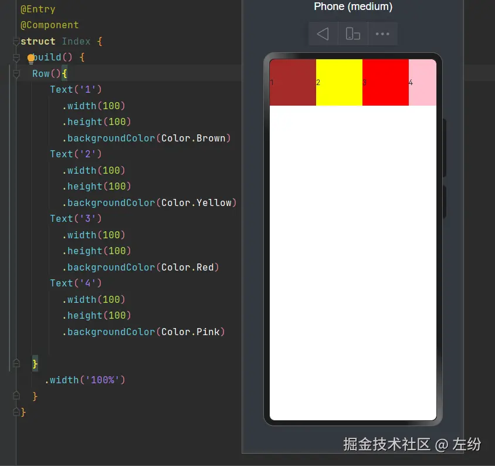Click .backgroundColor(Color.Red) in the code
The image size is (495, 466).
pyautogui.click(x=140, y=267)
